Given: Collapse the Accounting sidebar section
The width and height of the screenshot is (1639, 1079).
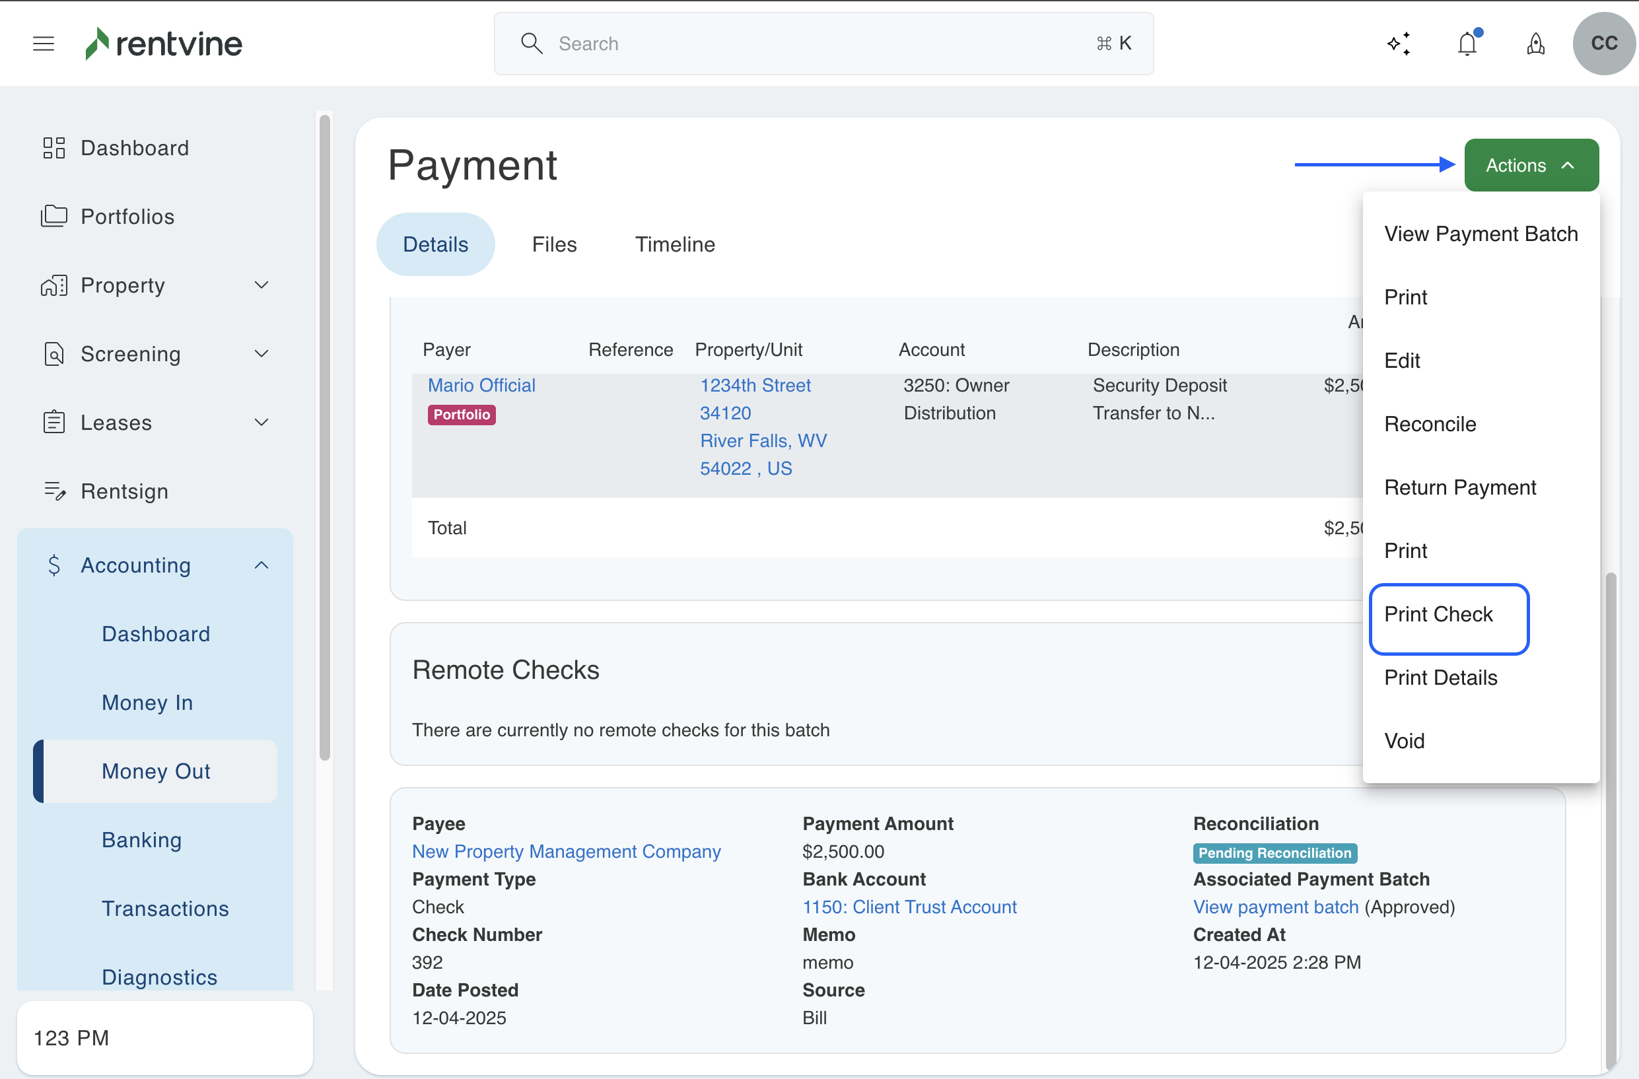Looking at the screenshot, I should point(261,565).
